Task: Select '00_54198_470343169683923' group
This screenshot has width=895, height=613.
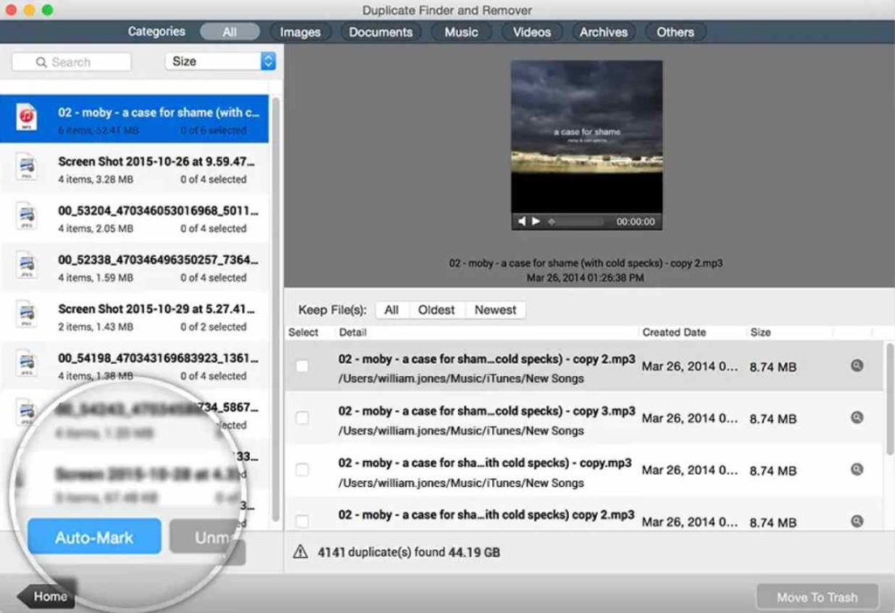Action: (x=135, y=365)
